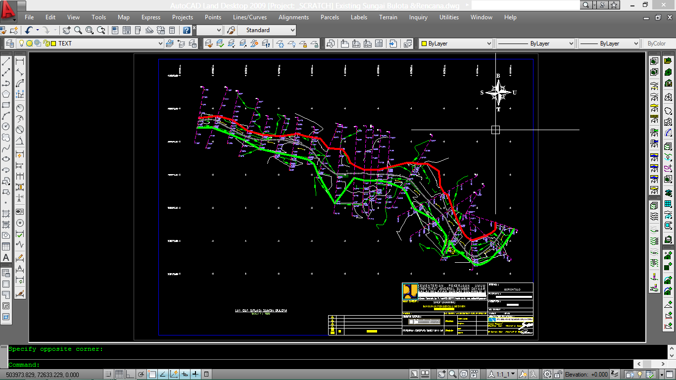Open the Layer Properties Manager icon
The width and height of the screenshot is (676, 380).
(x=10, y=43)
